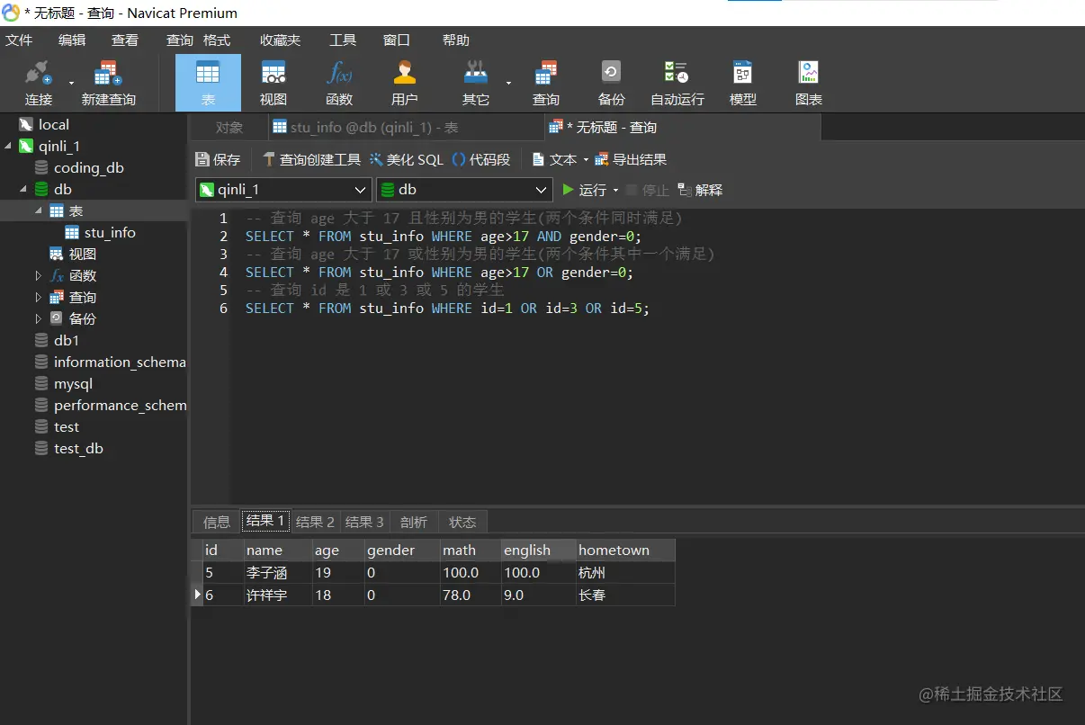Expand the 查询 tree node
Image resolution: width=1085 pixels, height=725 pixels.
(x=39, y=298)
